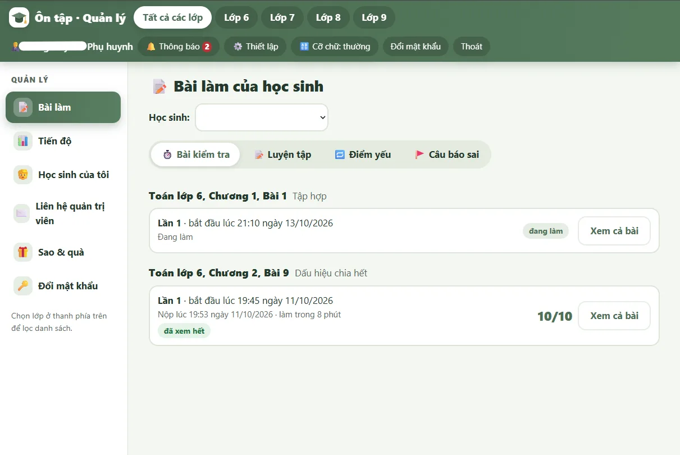Click heading Toán lớp 6, Chương 1, Bài 1
680x455 pixels.
pos(218,196)
